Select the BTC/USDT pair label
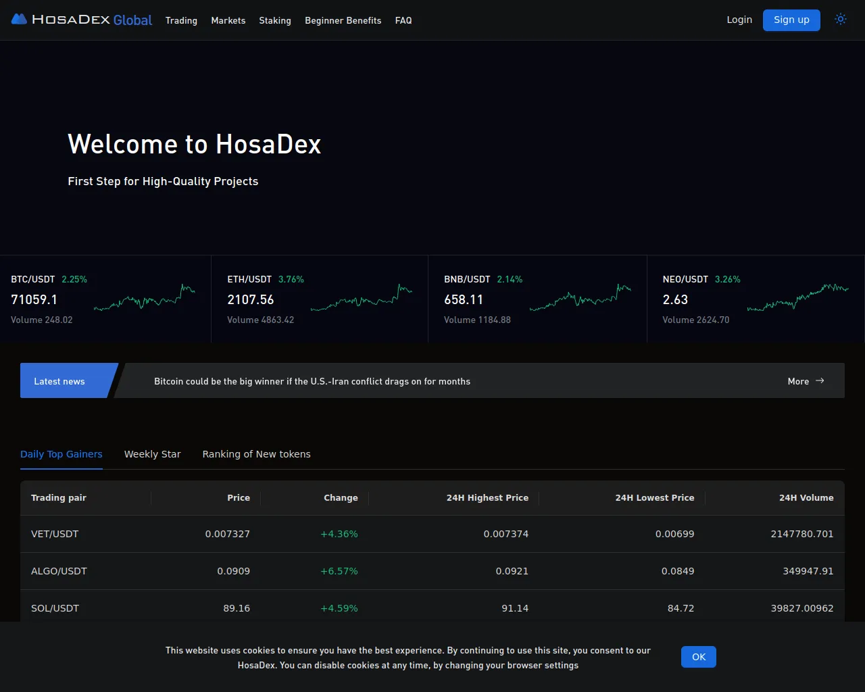865x692 pixels. click(x=33, y=279)
